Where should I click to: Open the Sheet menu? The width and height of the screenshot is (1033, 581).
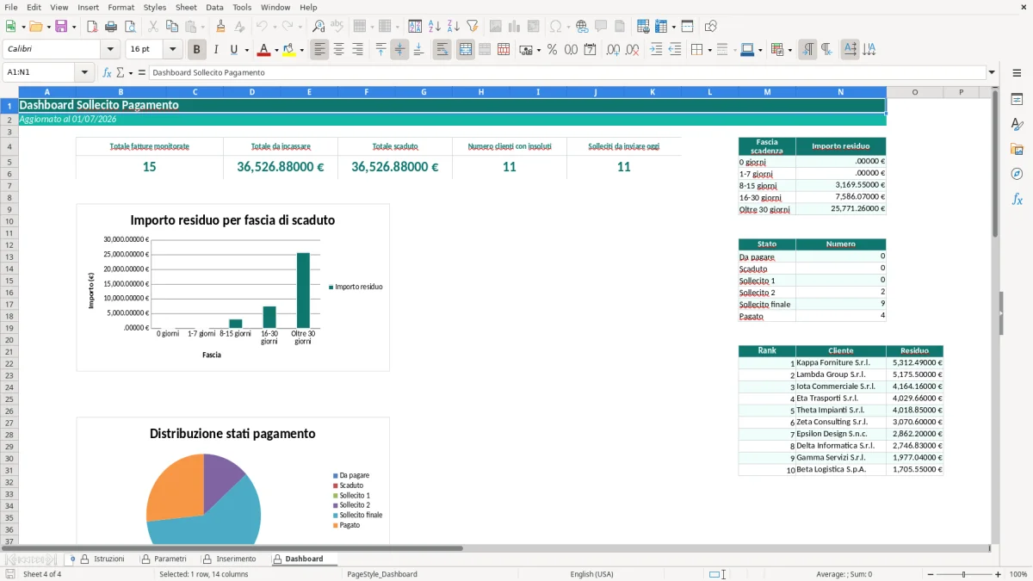[186, 7]
